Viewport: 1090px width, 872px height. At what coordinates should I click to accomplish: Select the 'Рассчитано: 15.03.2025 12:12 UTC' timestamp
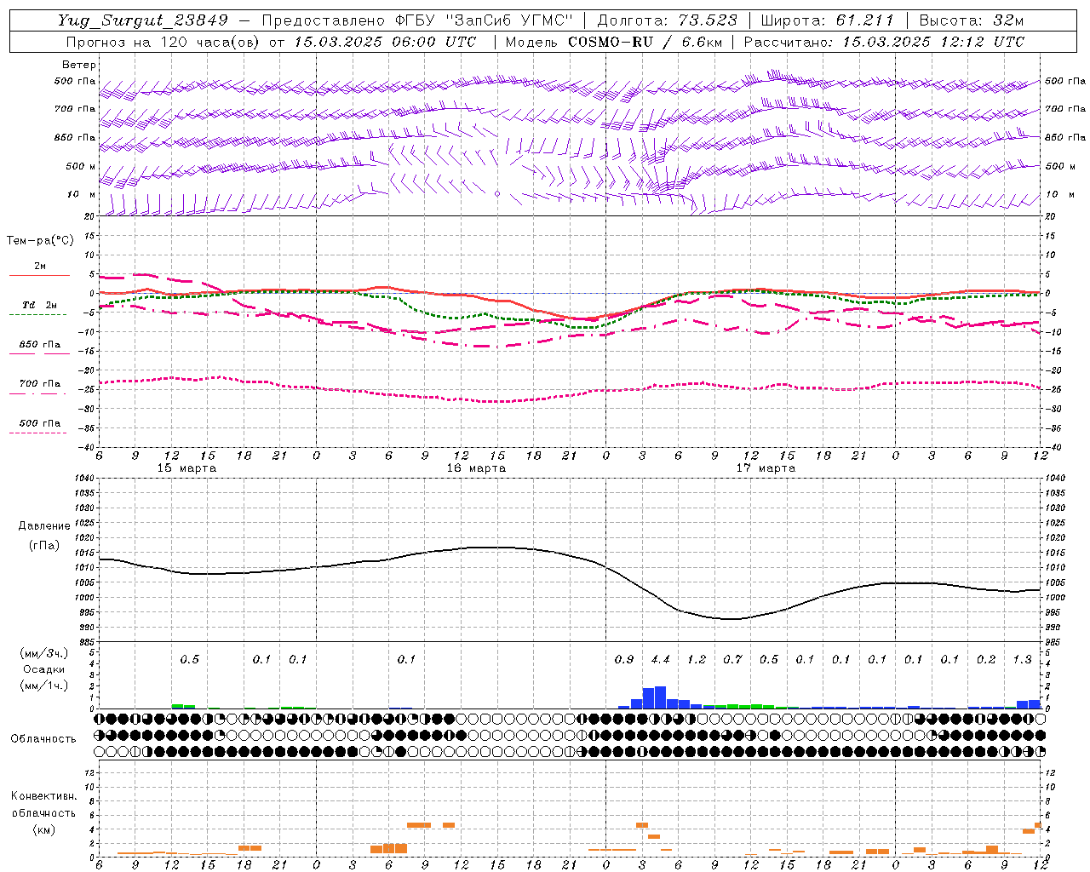(x=884, y=42)
